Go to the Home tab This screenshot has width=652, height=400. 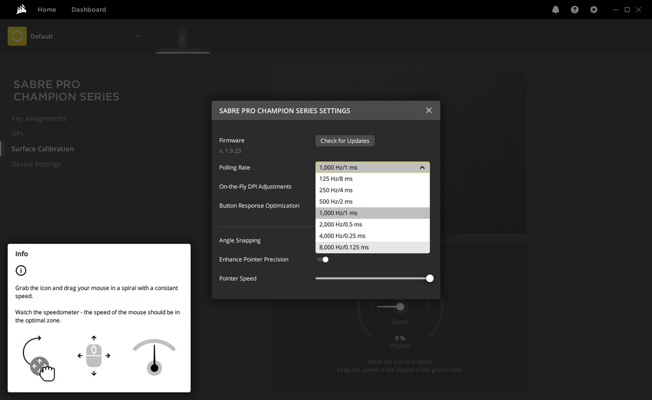tap(47, 9)
